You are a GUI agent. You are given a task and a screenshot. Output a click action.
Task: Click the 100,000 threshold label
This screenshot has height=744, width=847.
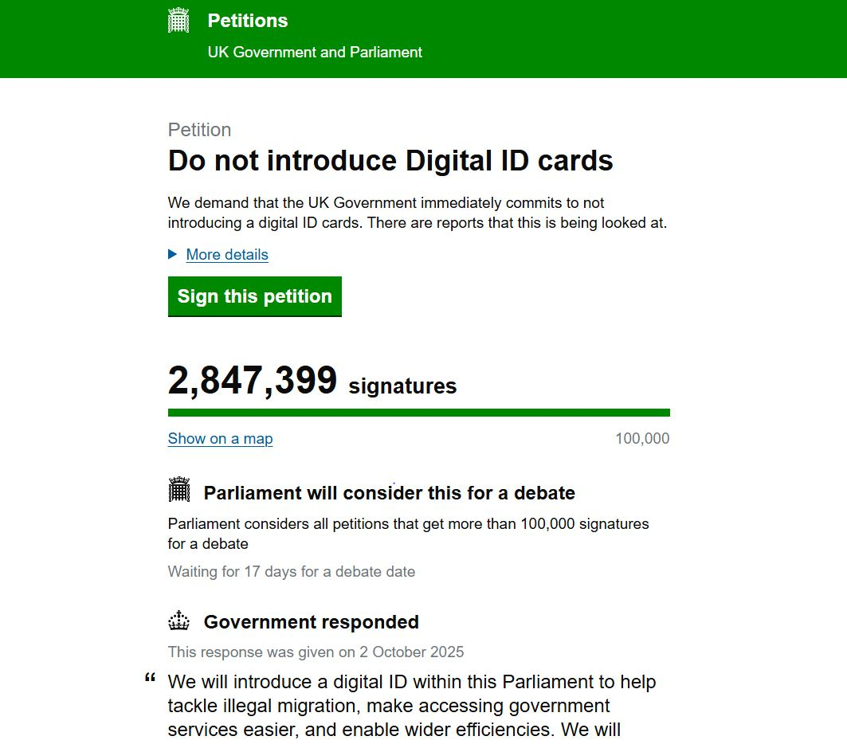[x=642, y=439]
